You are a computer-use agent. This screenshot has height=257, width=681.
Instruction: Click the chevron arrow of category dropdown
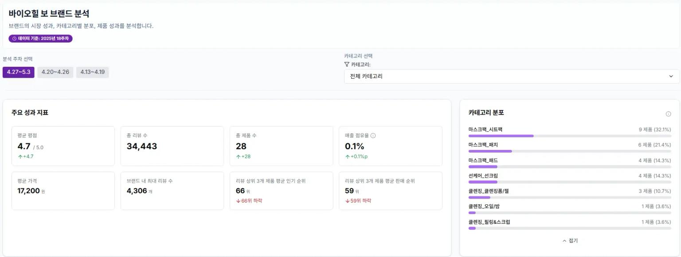tap(671, 76)
